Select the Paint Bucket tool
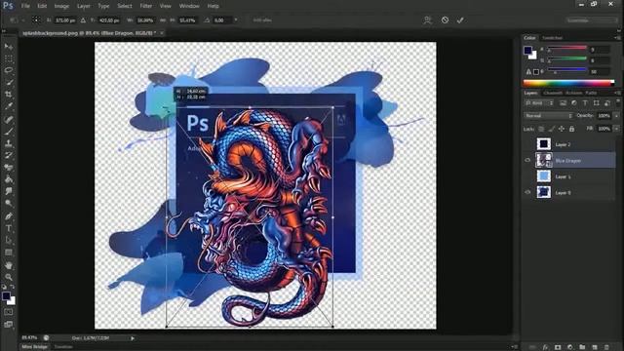The width and height of the screenshot is (624, 351). point(9,179)
